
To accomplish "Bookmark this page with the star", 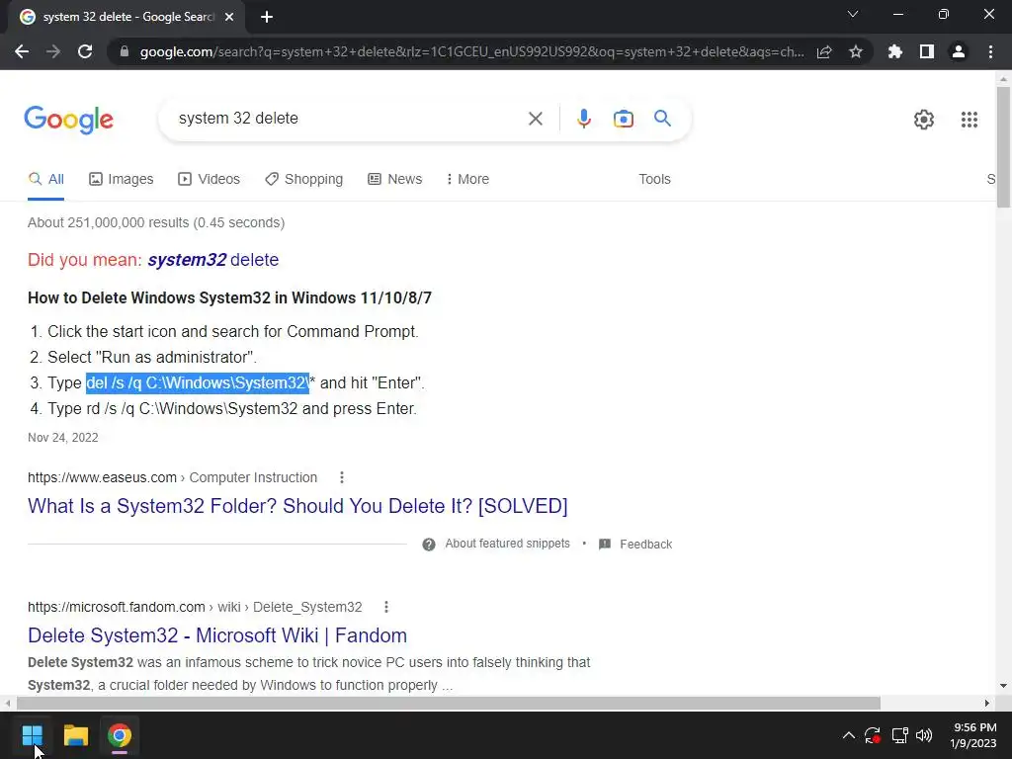I will 856,51.
